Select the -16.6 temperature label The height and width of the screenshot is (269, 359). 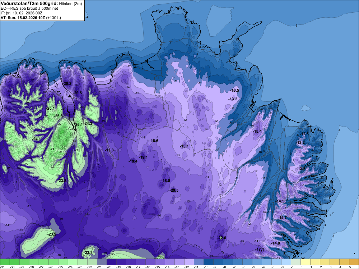154,141
